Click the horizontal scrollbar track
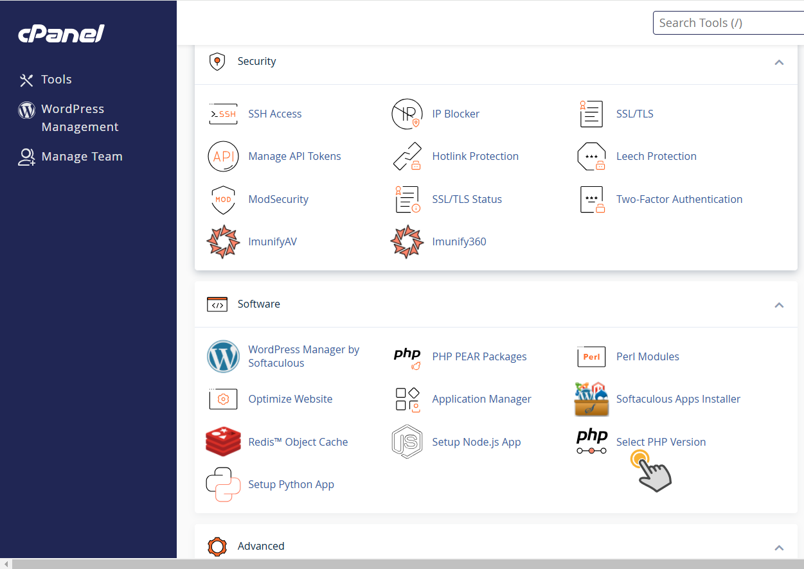The image size is (804, 569). [x=407, y=564]
